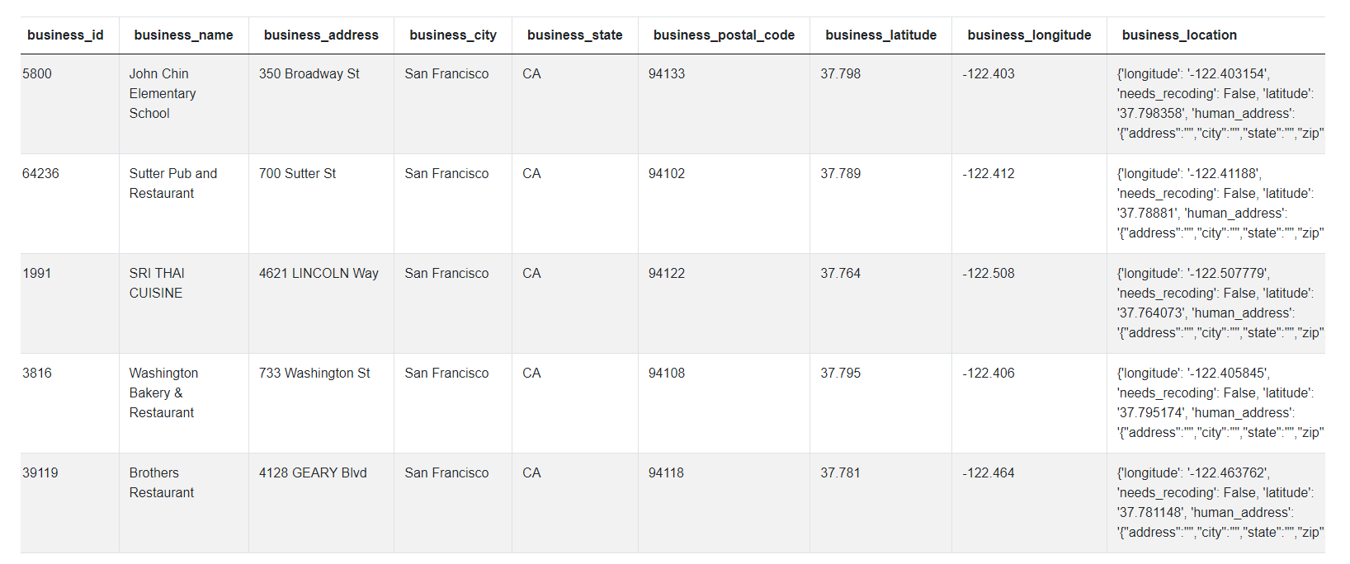The height and width of the screenshot is (564, 1350).
Task: Select postal code 94108 cell
Action: (667, 373)
